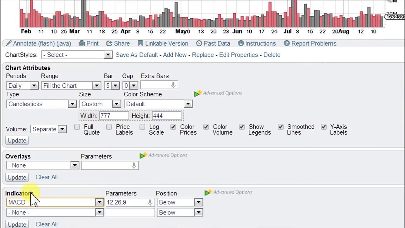Open the Overlays None dropdown
This screenshot has width=405, height=228.
pos(42,165)
